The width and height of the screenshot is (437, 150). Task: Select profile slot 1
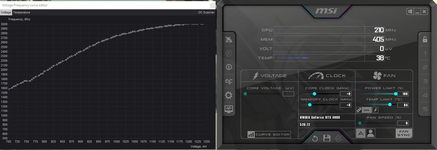pos(425,53)
